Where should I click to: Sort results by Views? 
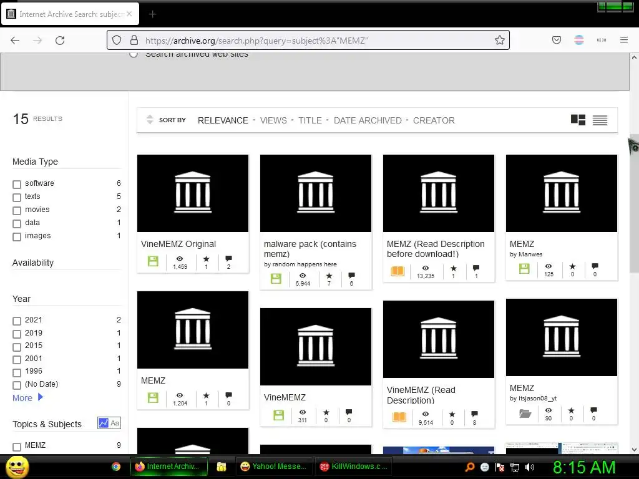273,120
